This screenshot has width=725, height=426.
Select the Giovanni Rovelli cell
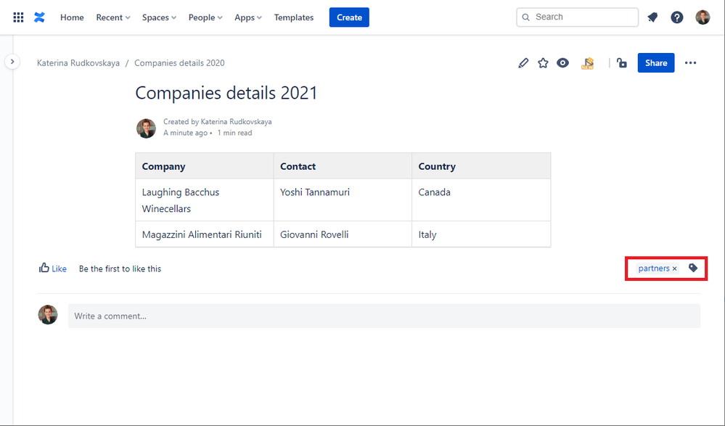[x=343, y=234]
